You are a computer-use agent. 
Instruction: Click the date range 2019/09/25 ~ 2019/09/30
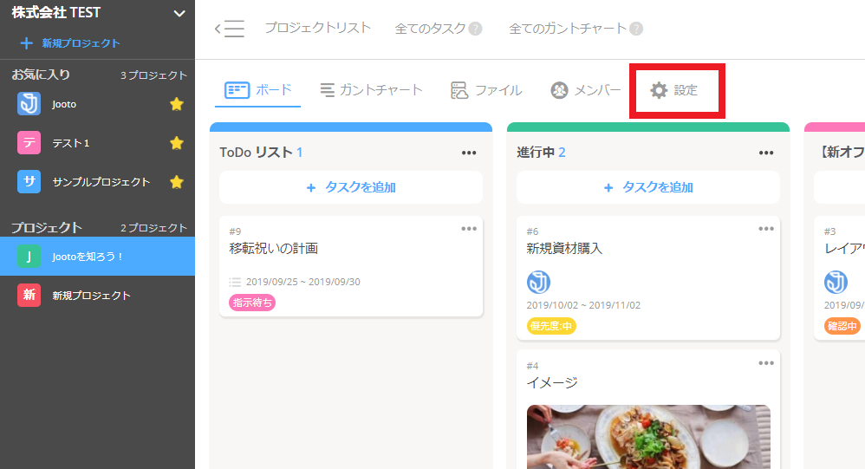(x=302, y=282)
